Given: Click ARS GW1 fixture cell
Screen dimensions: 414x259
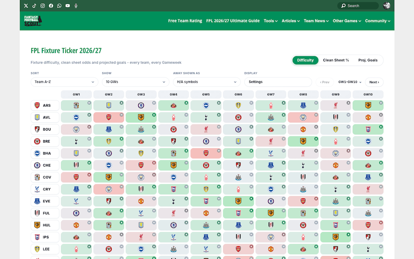Looking at the screenshot, I should click(76, 105).
